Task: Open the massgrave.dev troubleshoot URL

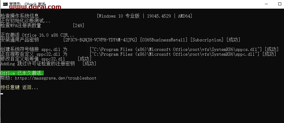Action: 55,78
